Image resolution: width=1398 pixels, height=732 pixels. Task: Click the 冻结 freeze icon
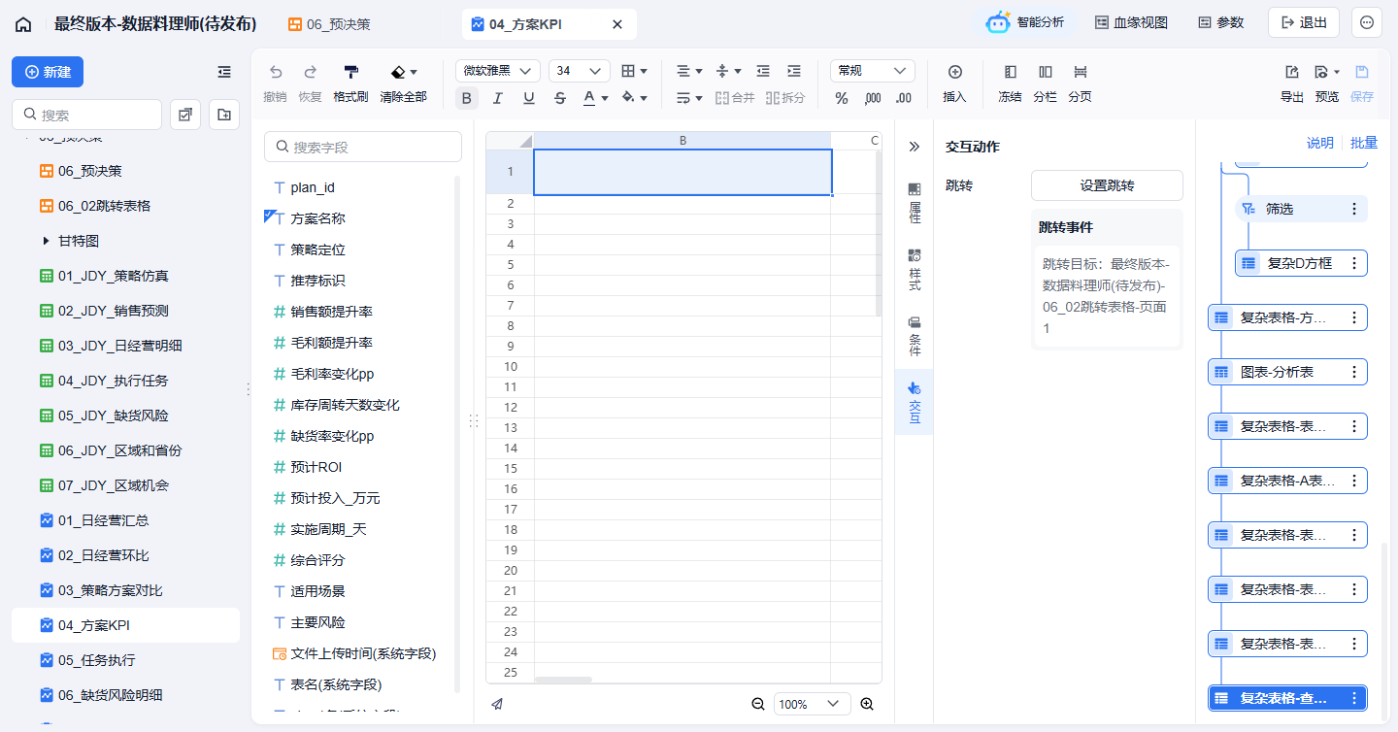click(1010, 72)
